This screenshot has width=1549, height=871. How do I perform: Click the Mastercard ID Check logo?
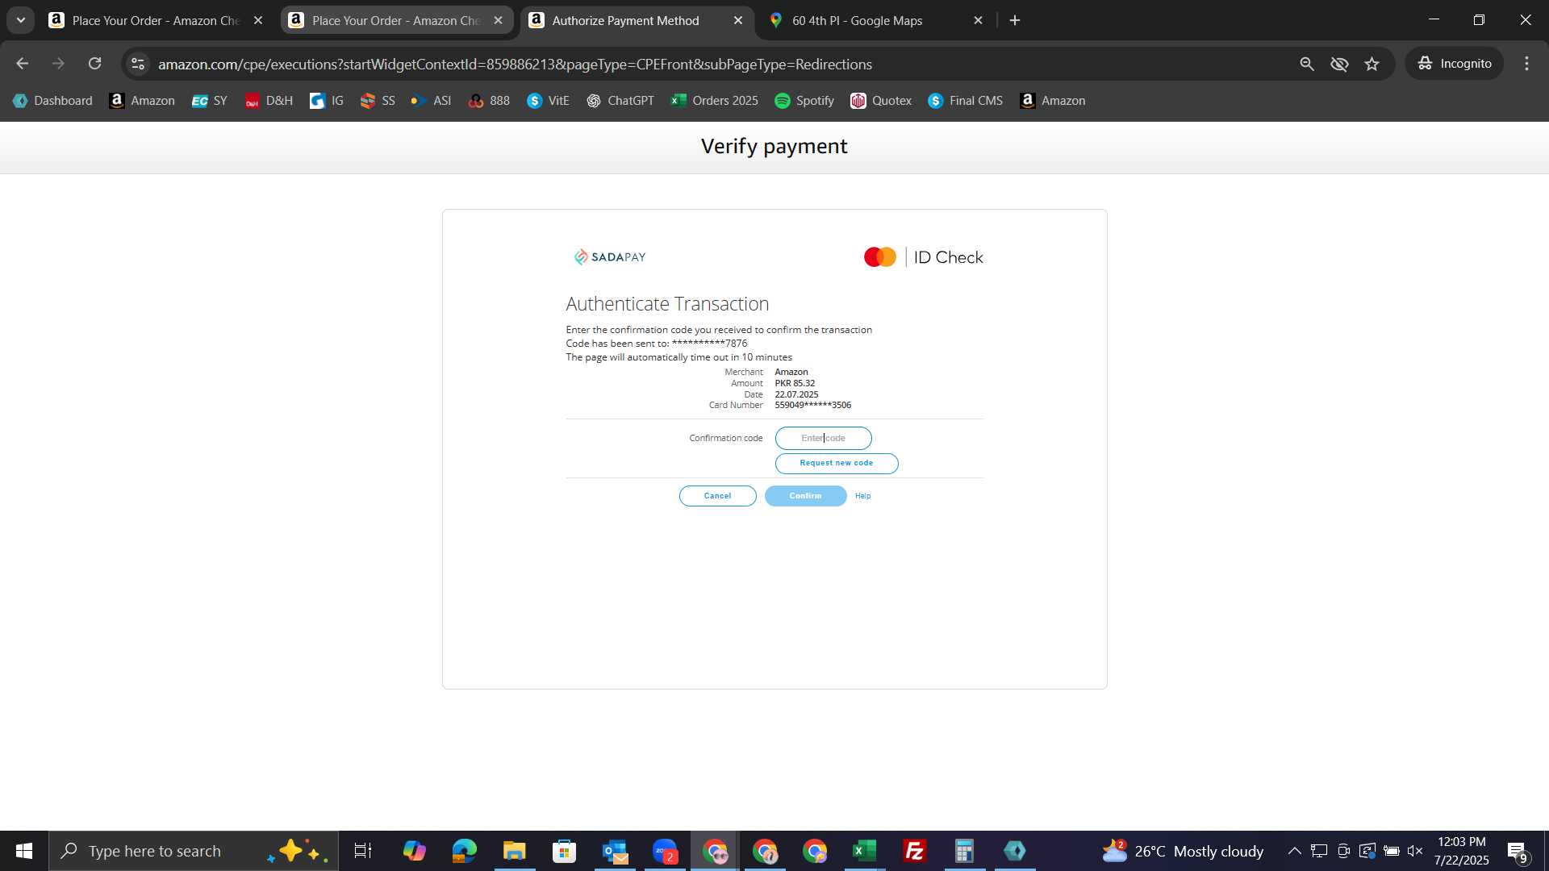pyautogui.click(x=923, y=257)
